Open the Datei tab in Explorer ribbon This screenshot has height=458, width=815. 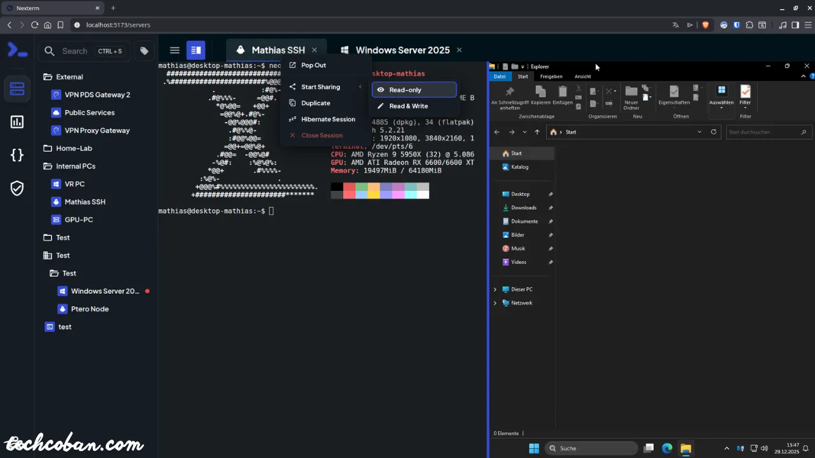coord(500,76)
